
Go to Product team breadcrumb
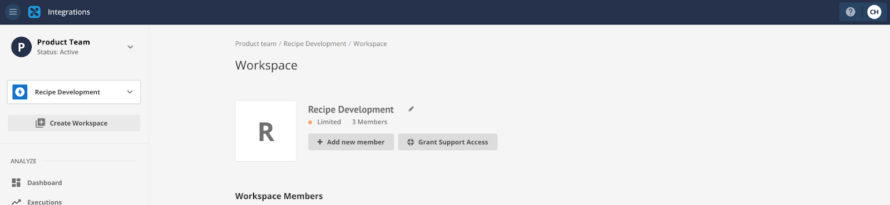(x=255, y=43)
